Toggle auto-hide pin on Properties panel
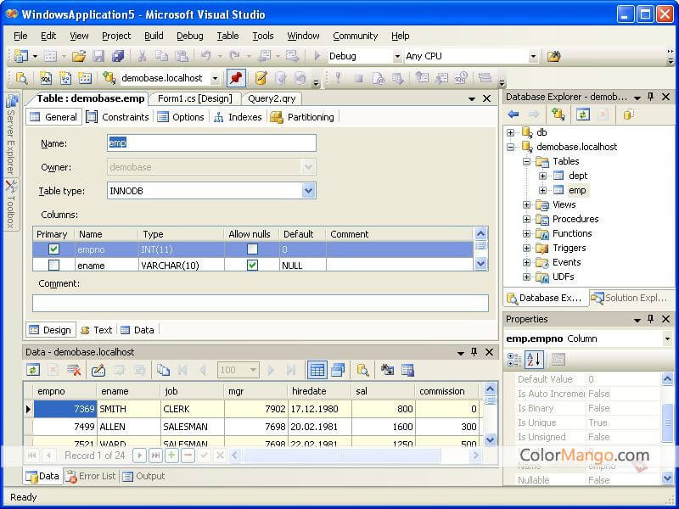 click(x=650, y=319)
